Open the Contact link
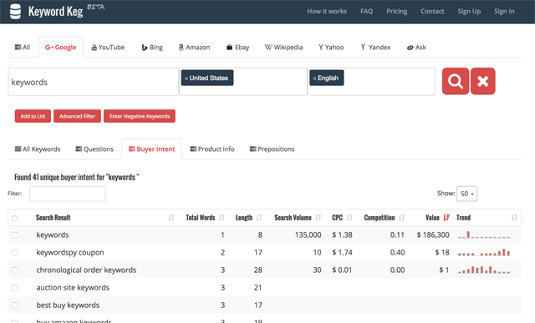Viewport: 535px width, 323px height. click(x=432, y=11)
